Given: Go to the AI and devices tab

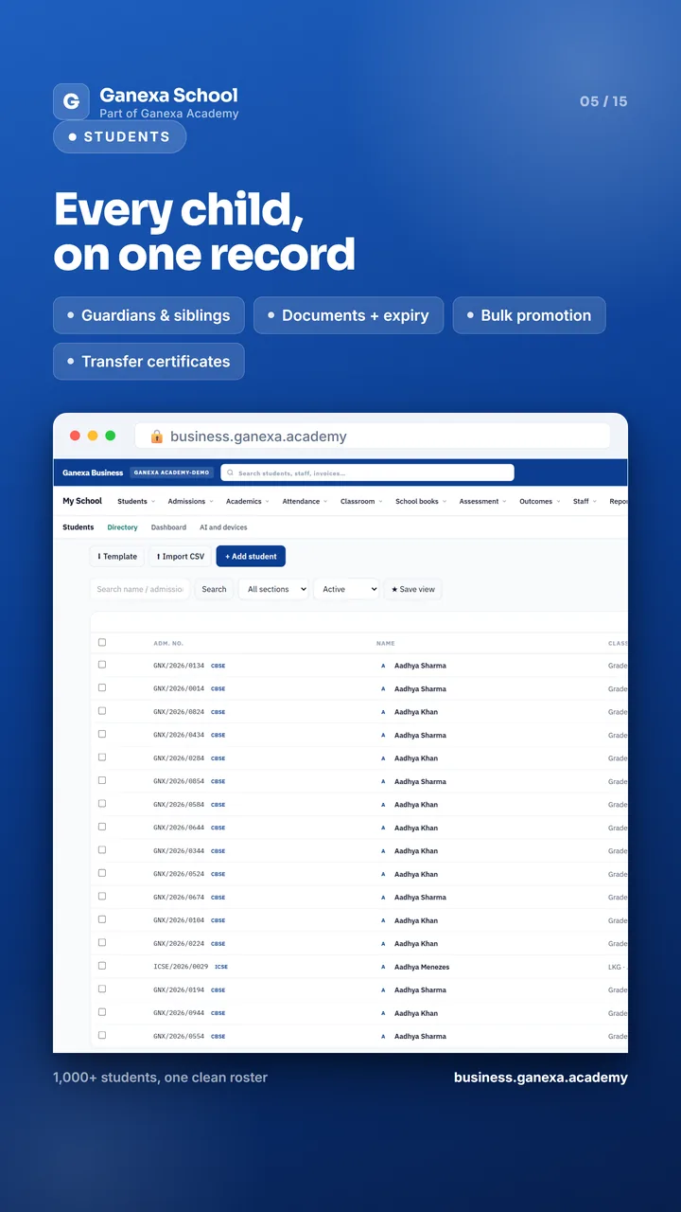Looking at the screenshot, I should [x=223, y=527].
